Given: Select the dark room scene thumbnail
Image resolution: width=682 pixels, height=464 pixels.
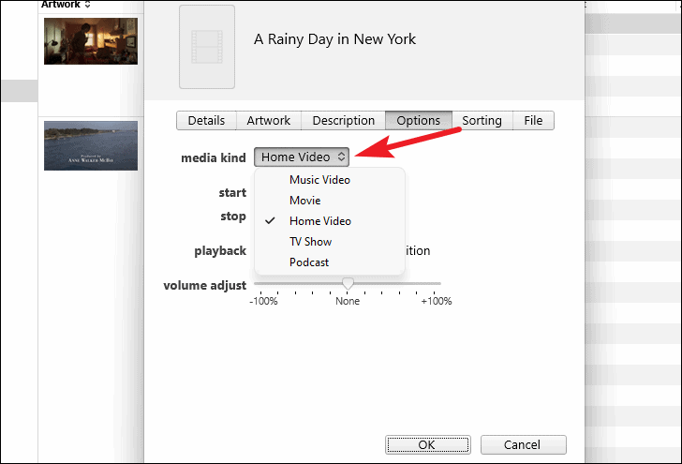Looking at the screenshot, I should [x=91, y=41].
